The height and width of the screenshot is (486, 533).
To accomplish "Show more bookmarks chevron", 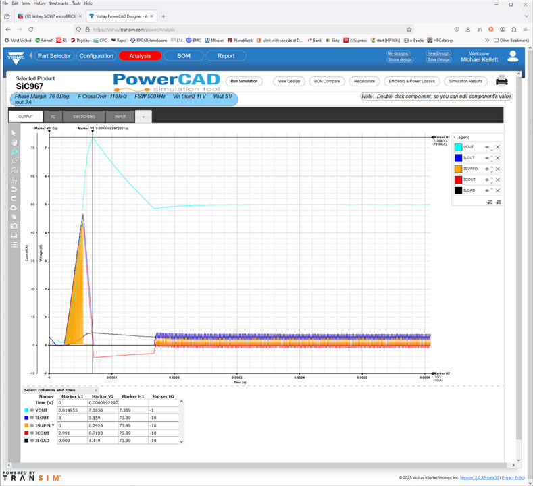I will [487, 40].
